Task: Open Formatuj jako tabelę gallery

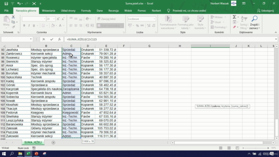Action: pos(186,23)
